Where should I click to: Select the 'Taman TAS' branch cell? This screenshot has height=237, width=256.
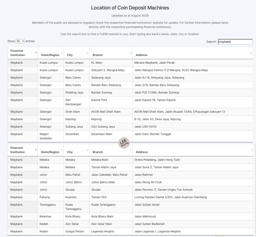tap(111, 197)
